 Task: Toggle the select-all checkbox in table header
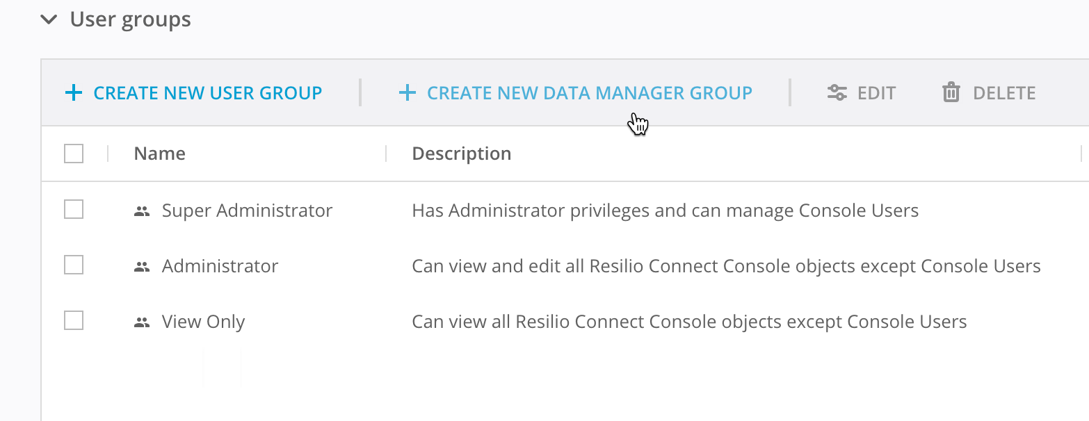74,154
